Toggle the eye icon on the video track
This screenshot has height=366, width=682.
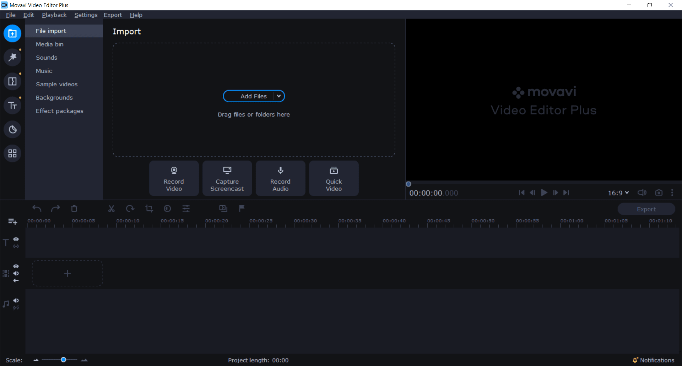[x=16, y=266]
